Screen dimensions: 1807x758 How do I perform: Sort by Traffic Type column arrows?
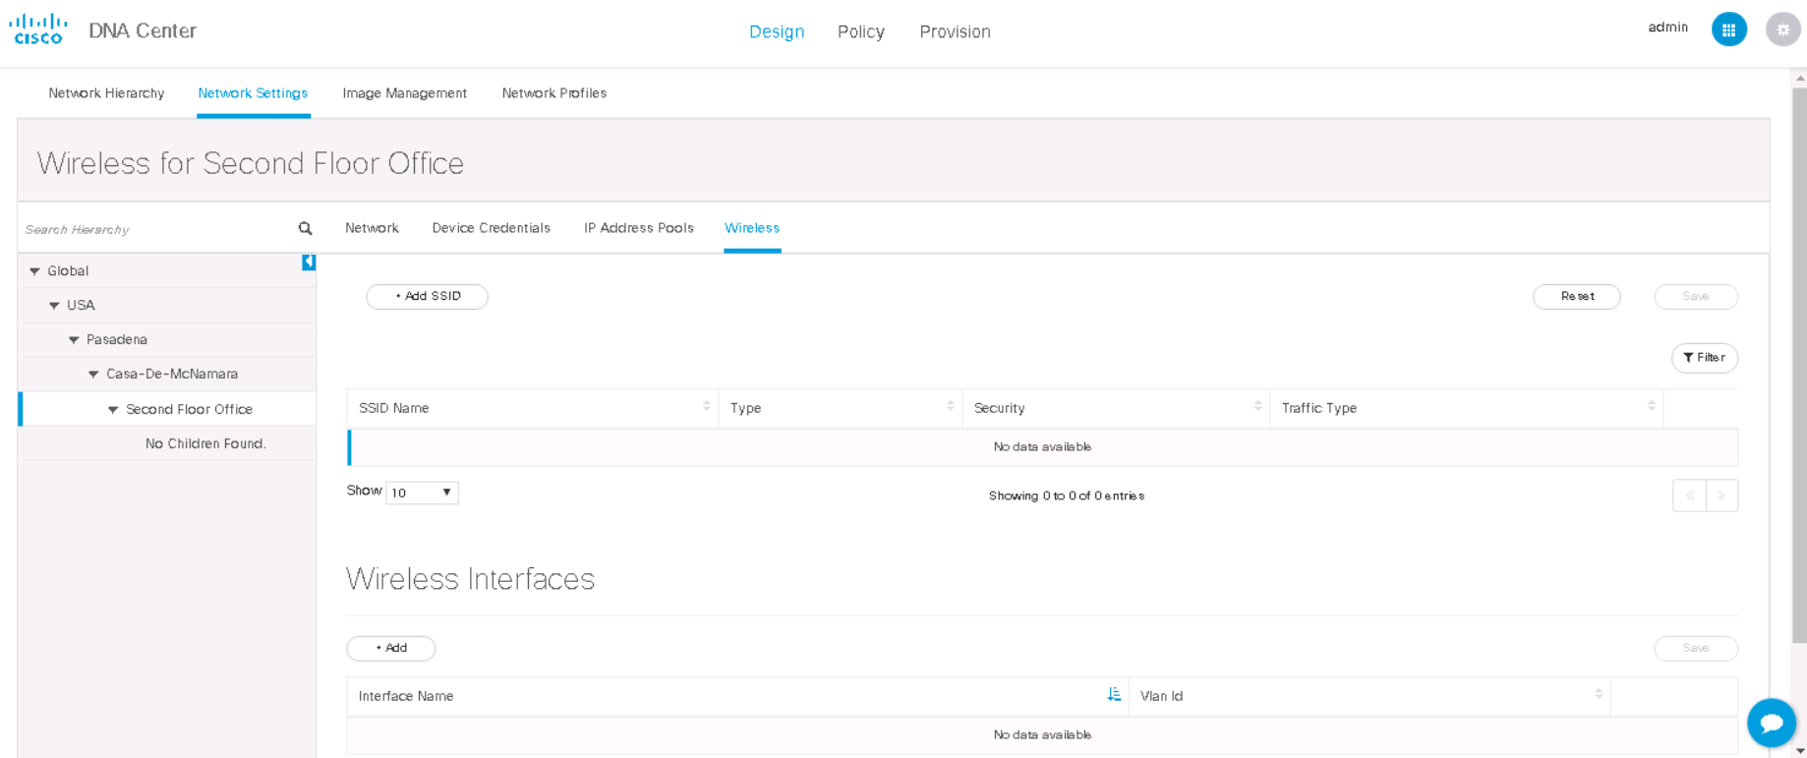click(1652, 406)
